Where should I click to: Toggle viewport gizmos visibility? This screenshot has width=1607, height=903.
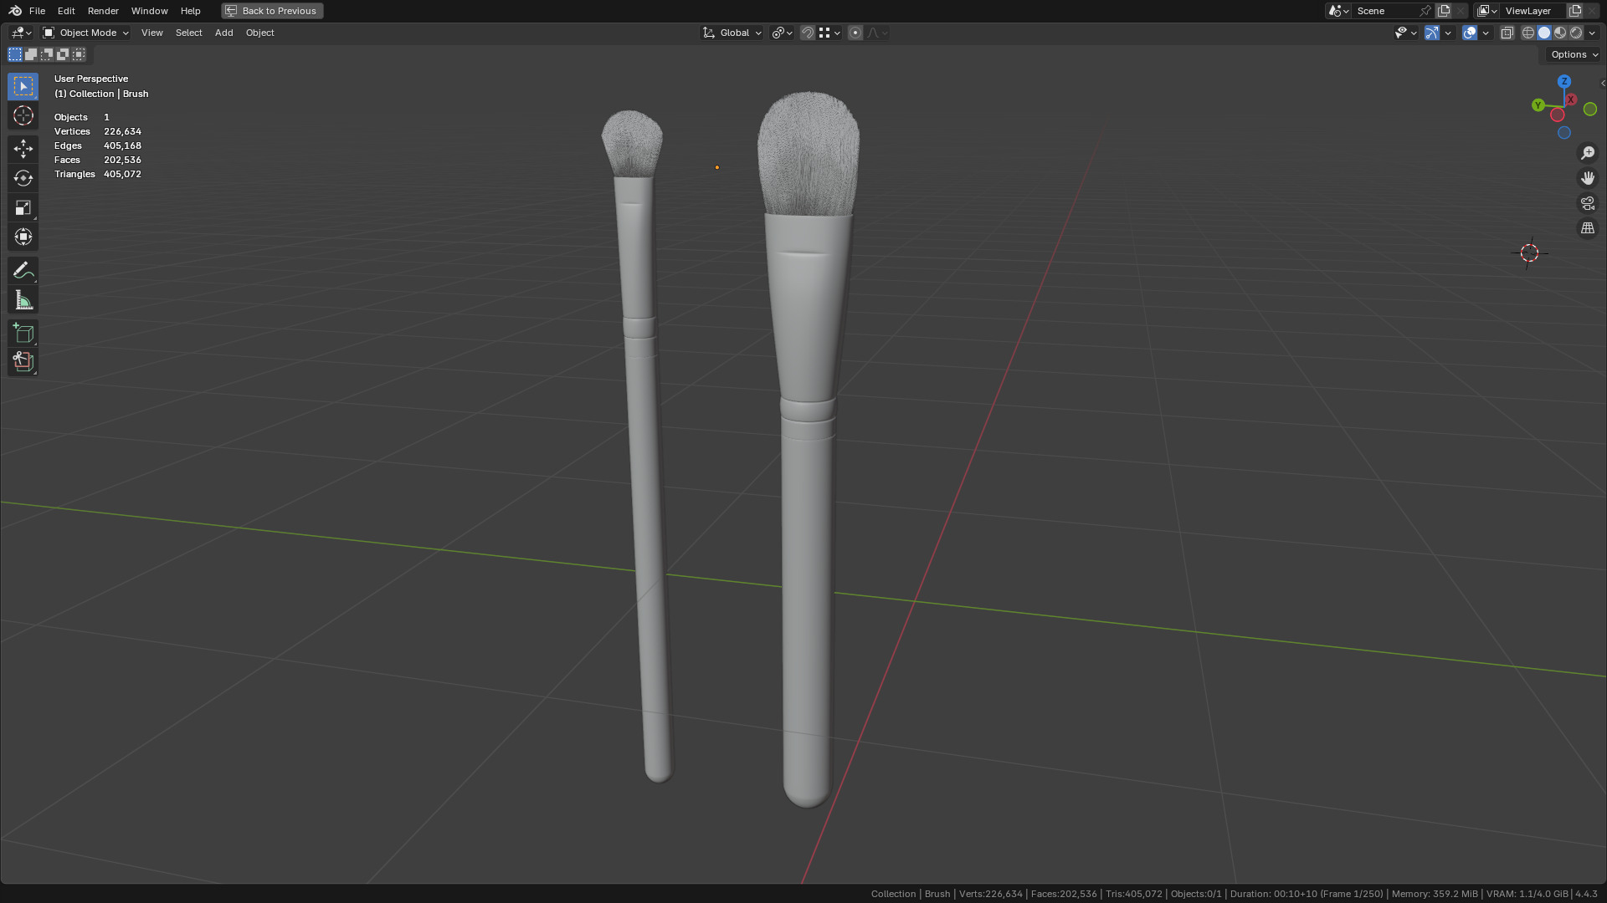click(1432, 33)
